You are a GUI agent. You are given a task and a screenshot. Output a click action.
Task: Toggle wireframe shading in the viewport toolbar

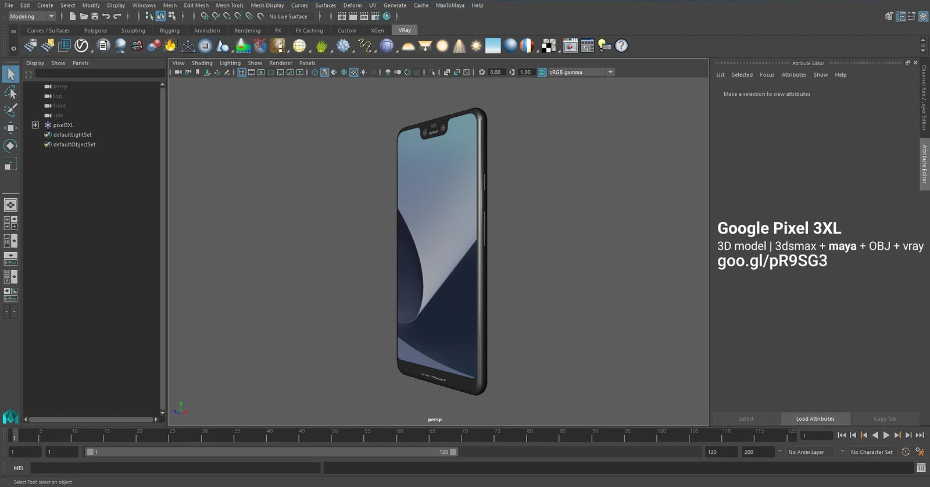(315, 72)
